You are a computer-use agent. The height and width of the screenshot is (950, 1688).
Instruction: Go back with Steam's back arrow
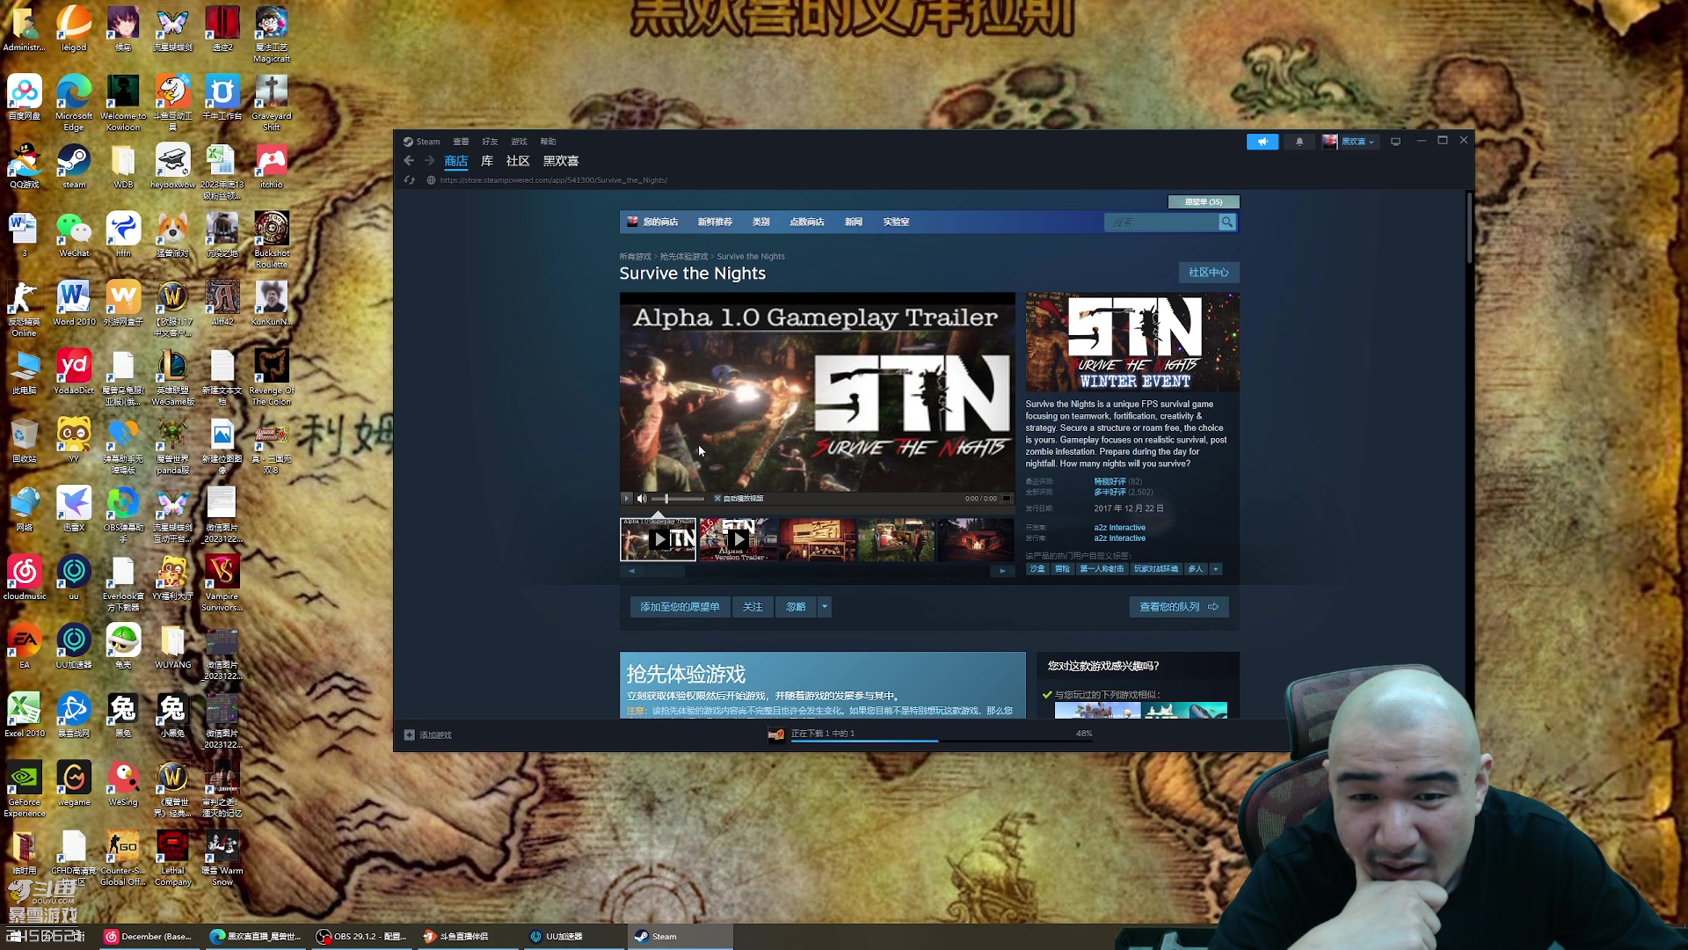[x=409, y=161]
